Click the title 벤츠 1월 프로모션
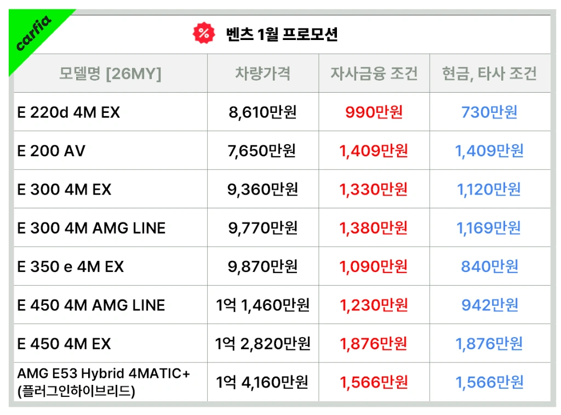The image size is (561, 415). (282, 35)
